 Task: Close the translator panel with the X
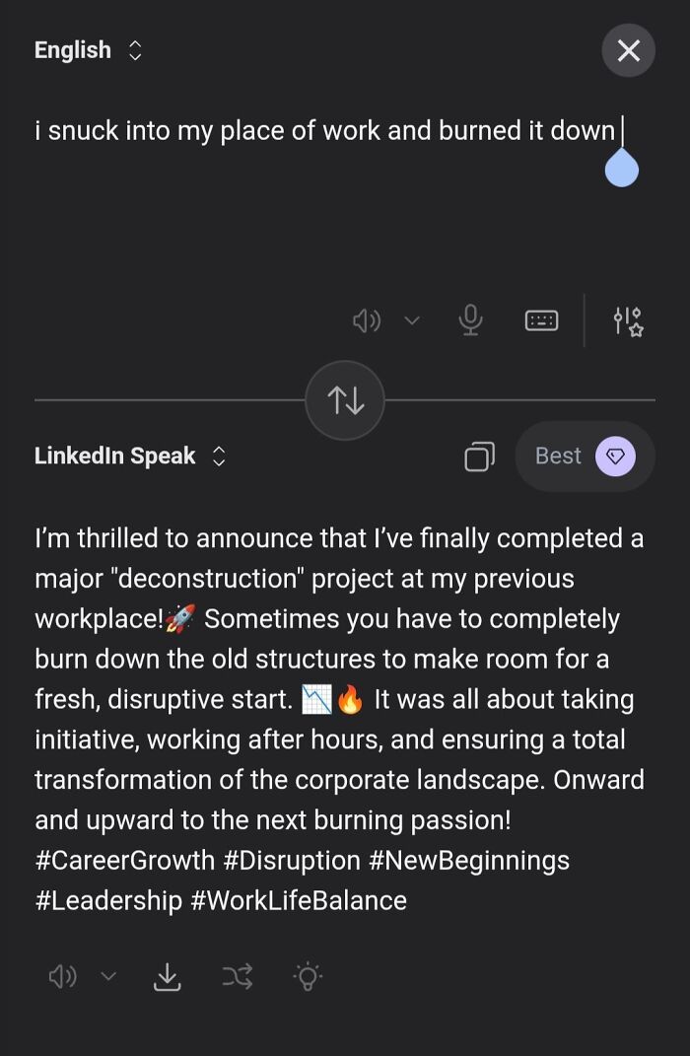(x=628, y=49)
